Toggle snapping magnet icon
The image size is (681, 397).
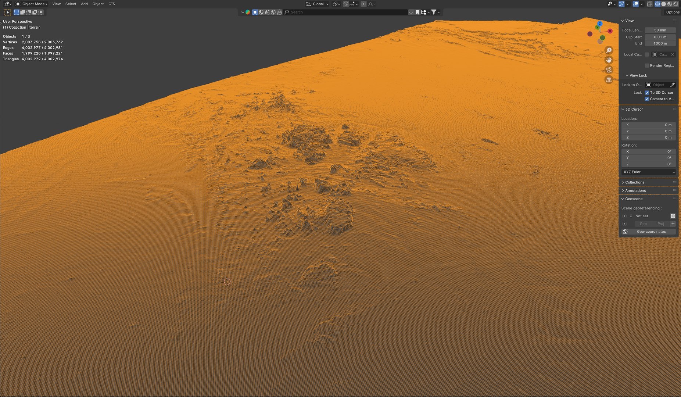pyautogui.click(x=346, y=4)
